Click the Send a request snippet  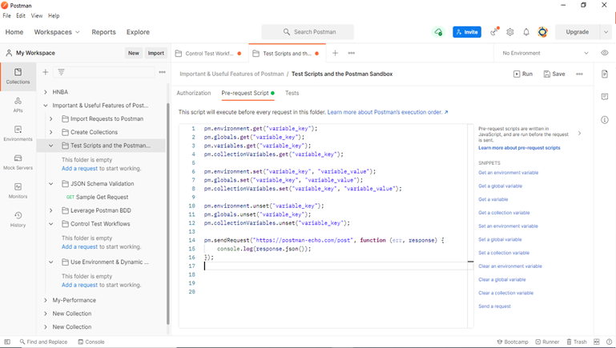[494, 306]
